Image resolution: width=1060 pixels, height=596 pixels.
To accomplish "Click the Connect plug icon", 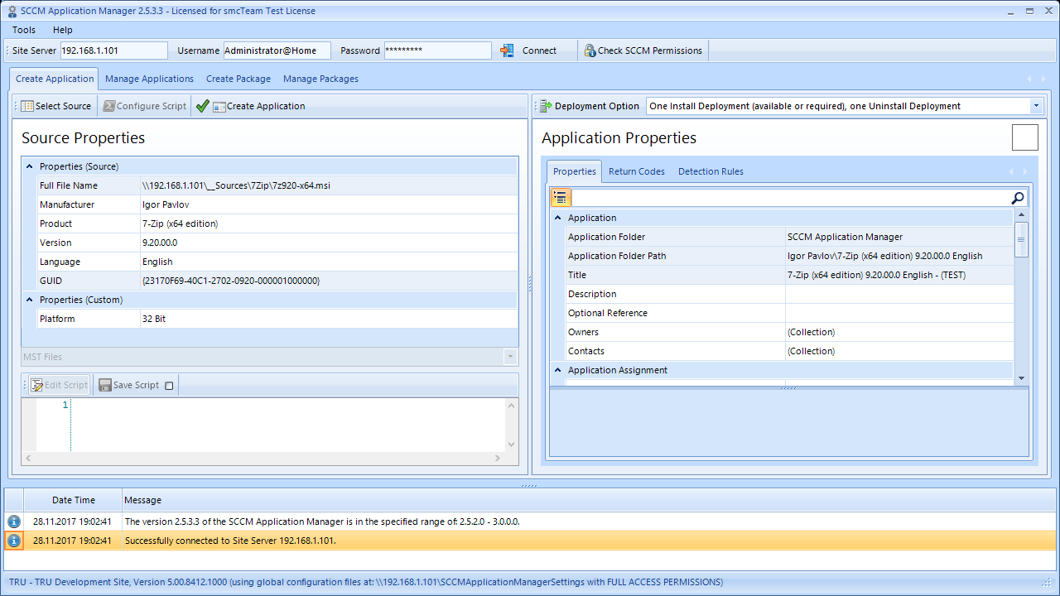I will click(507, 50).
